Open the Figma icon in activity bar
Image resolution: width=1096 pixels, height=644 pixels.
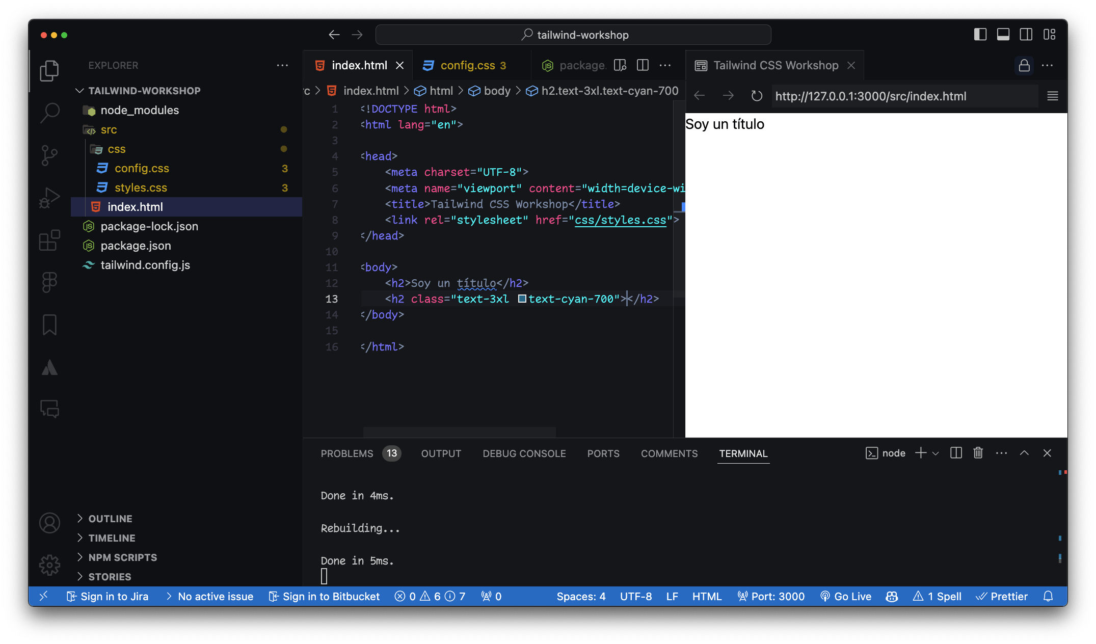49,282
